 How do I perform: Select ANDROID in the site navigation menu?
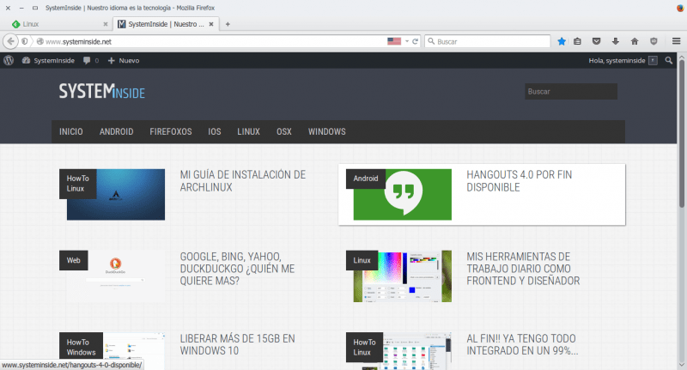pos(116,131)
